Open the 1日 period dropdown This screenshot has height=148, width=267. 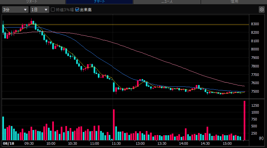pyautogui.click(x=39, y=10)
